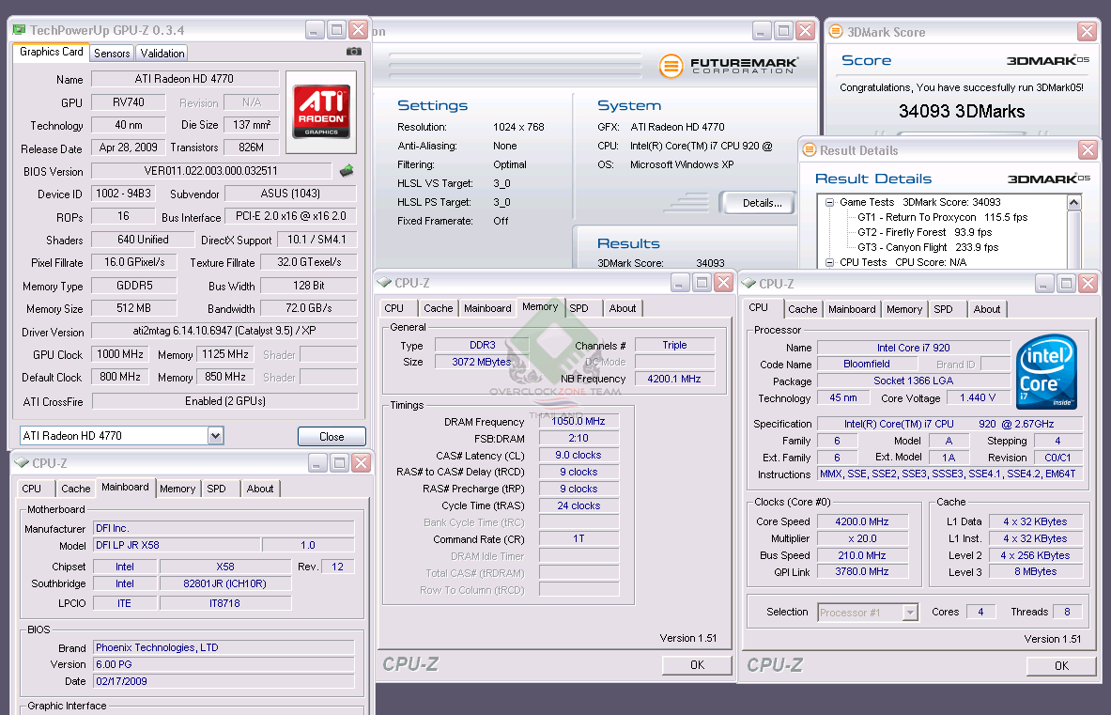
Task: Open Memory tab in CPU-Z processor window
Action: coord(904,309)
